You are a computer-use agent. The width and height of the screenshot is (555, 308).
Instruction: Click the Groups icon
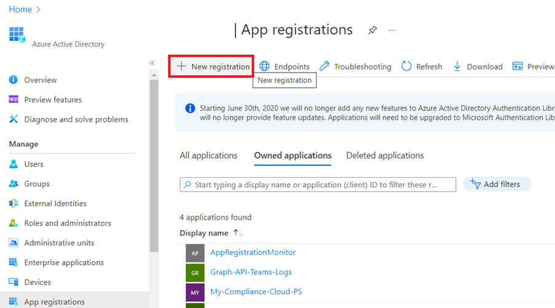tap(14, 183)
